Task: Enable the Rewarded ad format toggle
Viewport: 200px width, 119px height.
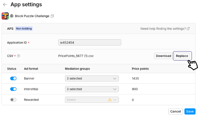Action: coord(13,100)
